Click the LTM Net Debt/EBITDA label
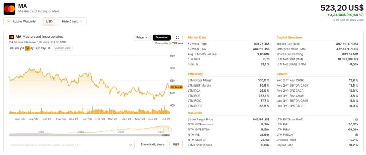The height and width of the screenshot is (155, 366). 291,64
